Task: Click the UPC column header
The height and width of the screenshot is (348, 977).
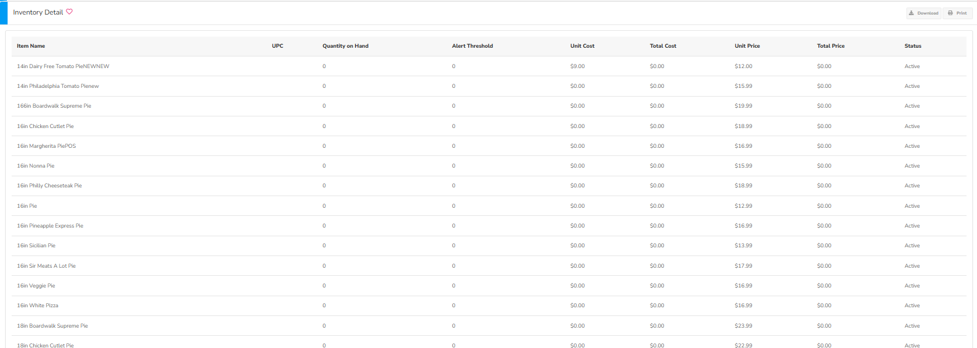Action: click(277, 46)
